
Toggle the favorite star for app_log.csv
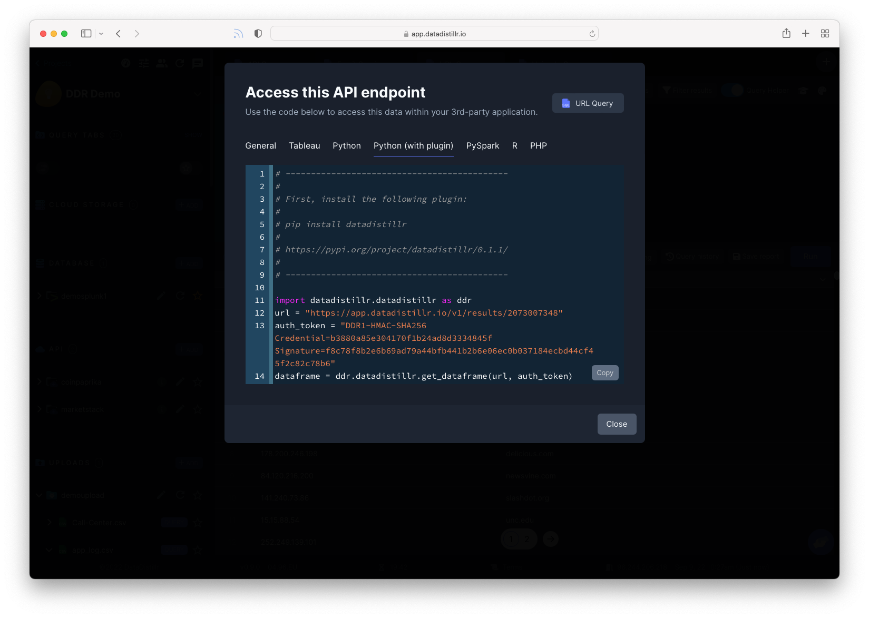tap(198, 550)
